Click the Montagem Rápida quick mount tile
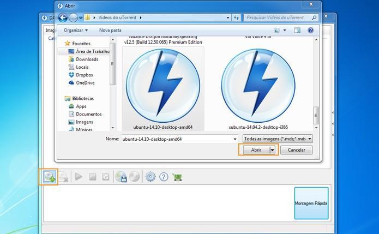 click(x=311, y=203)
